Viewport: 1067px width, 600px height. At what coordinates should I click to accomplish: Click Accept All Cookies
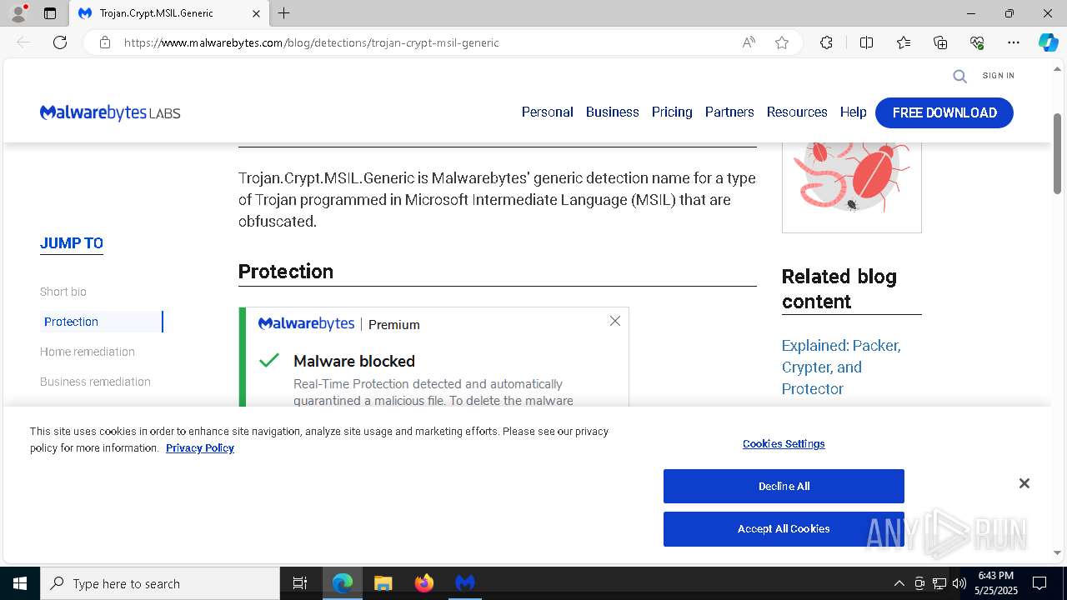tap(784, 529)
